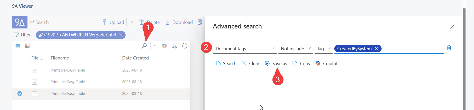This screenshot has width=474, height=110.
Task: Delete the search condition row
Action: pos(449,48)
